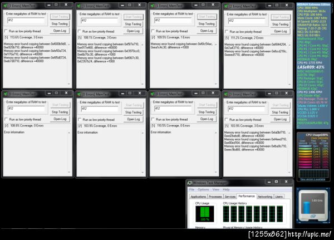
Task: Click 'LAScR09: 43%' text in AIDA64 sidebar
Action: (311, 67)
